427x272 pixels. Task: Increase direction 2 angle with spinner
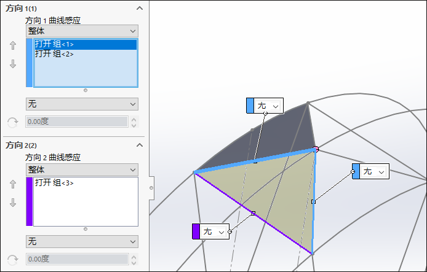134,256
